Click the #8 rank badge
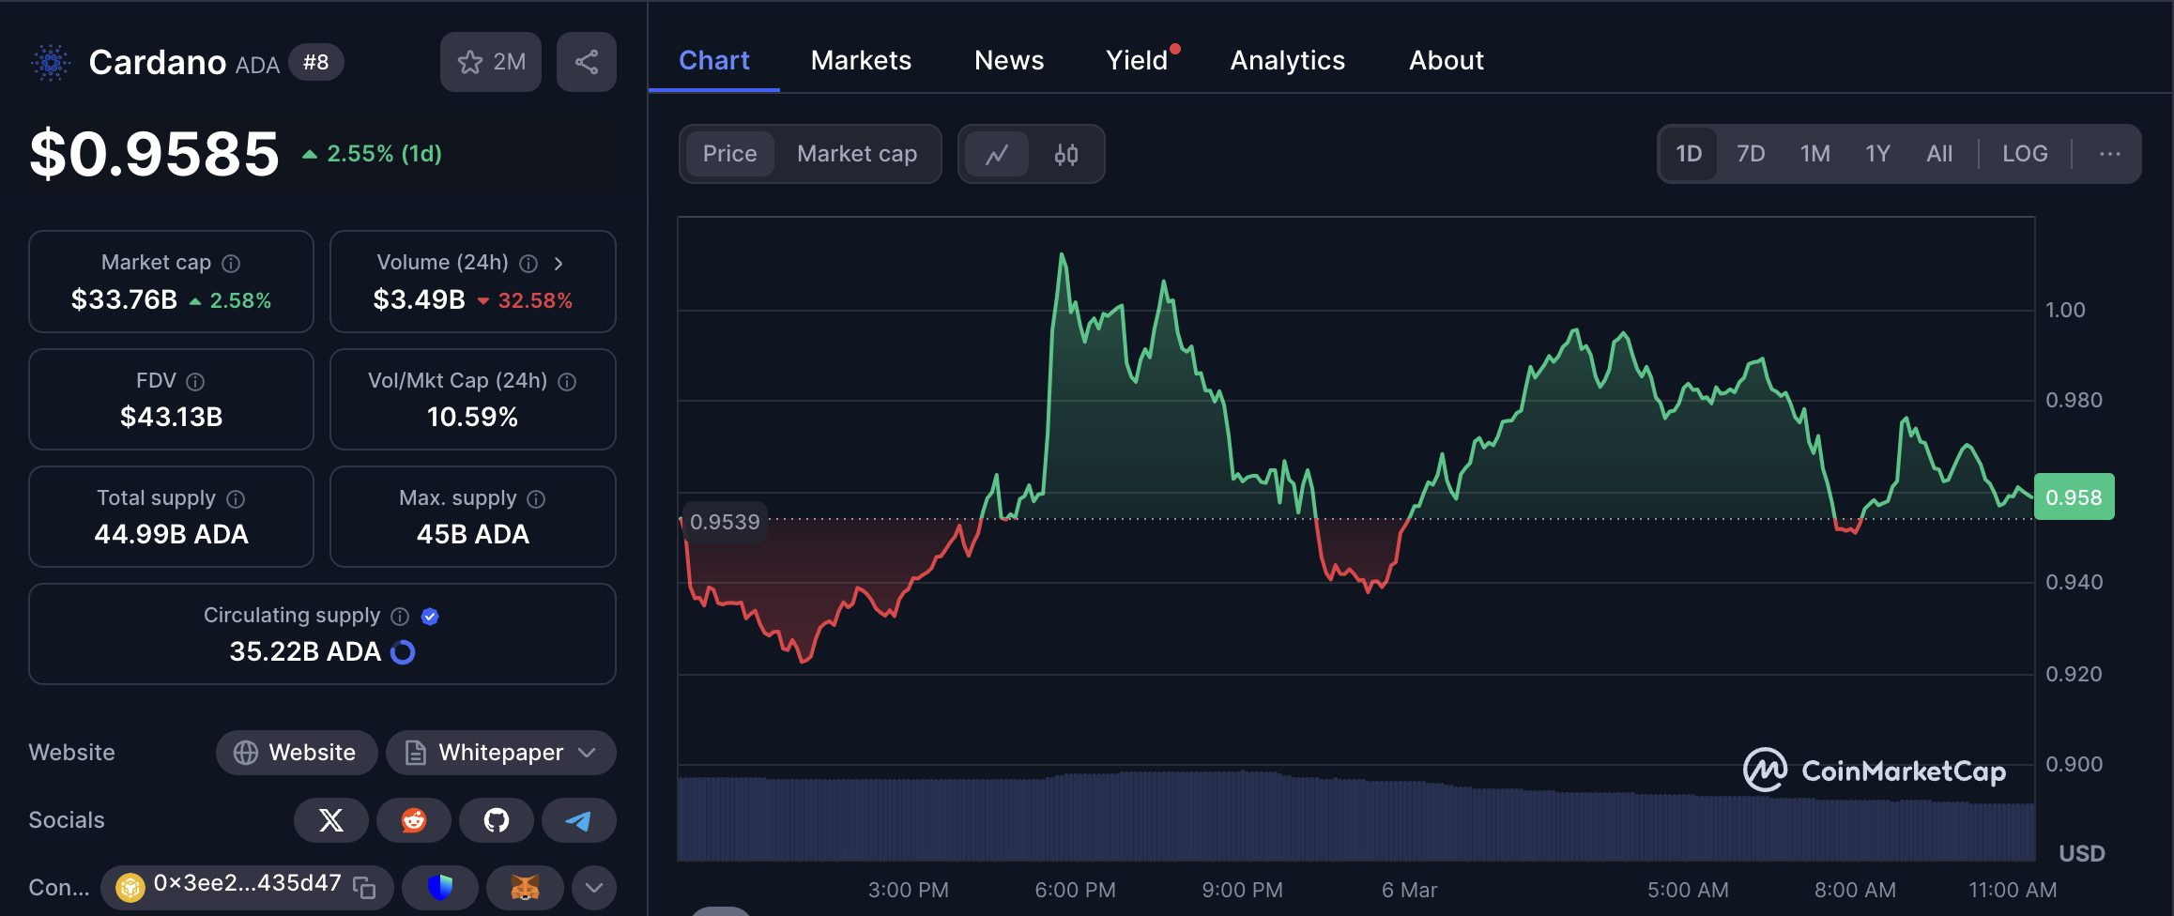 point(316,63)
